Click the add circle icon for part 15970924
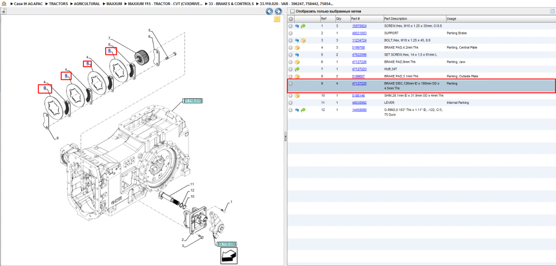Image resolution: width=556 pixels, height=266 pixels. coord(290,26)
